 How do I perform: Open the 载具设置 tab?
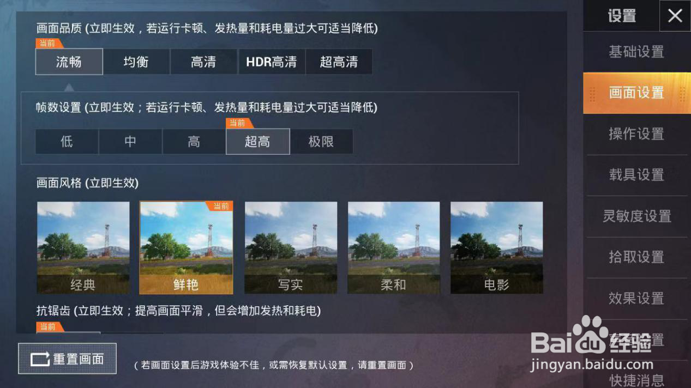636,175
